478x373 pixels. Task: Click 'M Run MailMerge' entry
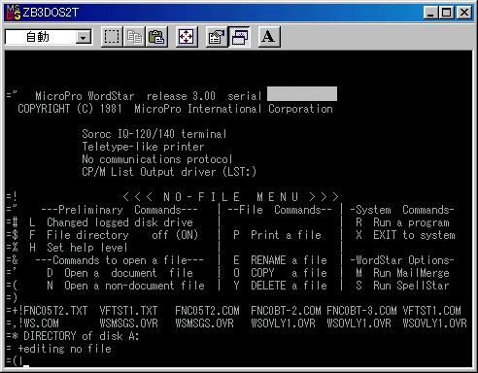coord(402,273)
